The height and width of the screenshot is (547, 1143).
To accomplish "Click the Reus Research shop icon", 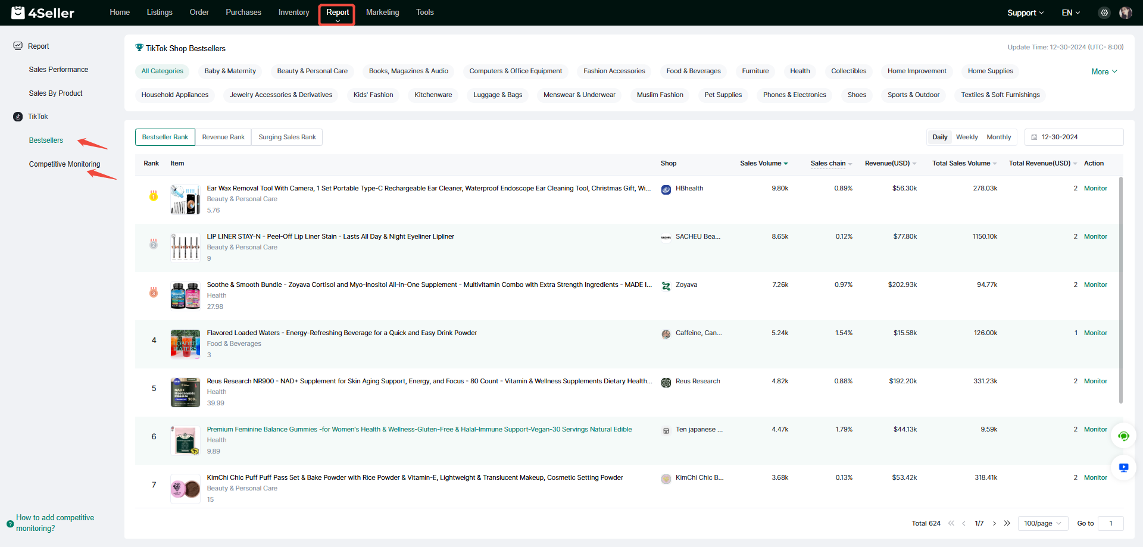I will (666, 382).
